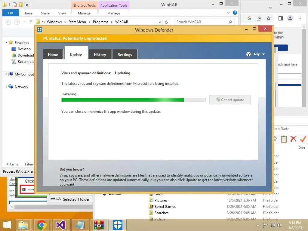
Task: Toggle Chrome side panel icon
Action: 281,18
